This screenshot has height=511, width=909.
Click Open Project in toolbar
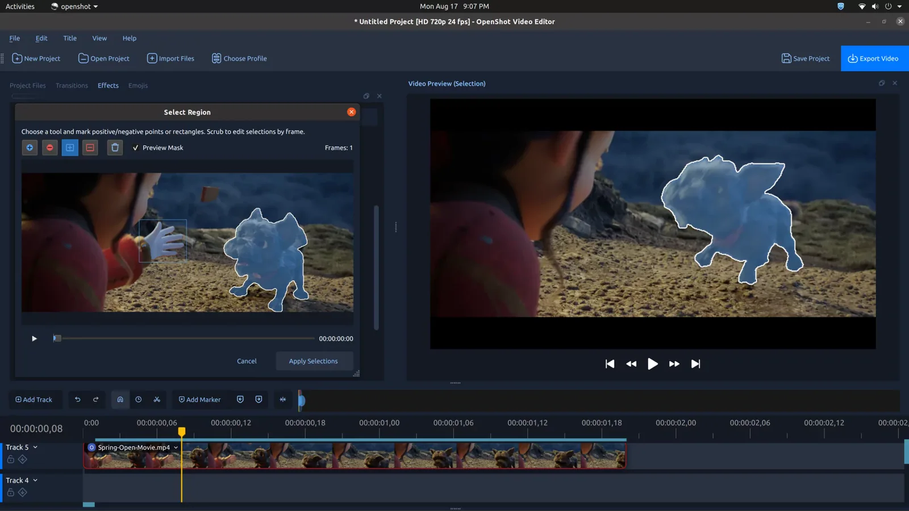pos(104,58)
